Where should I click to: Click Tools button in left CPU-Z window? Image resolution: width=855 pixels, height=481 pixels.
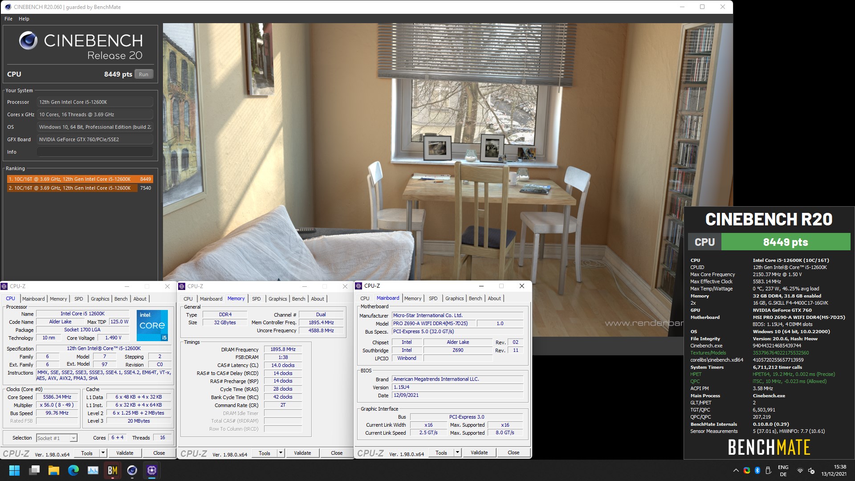(87, 453)
